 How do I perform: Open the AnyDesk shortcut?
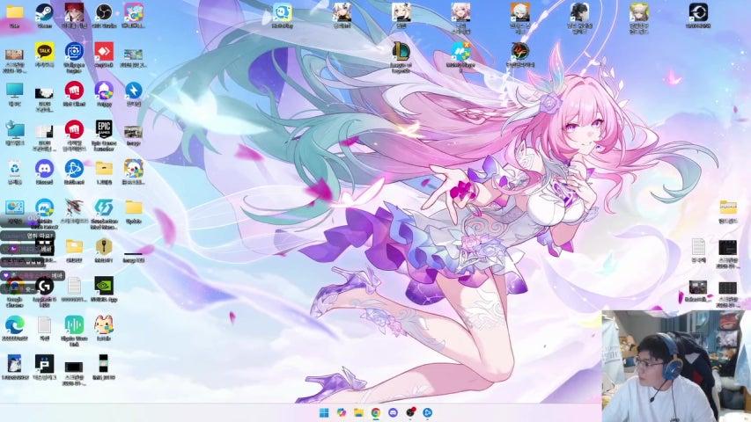pos(103,52)
